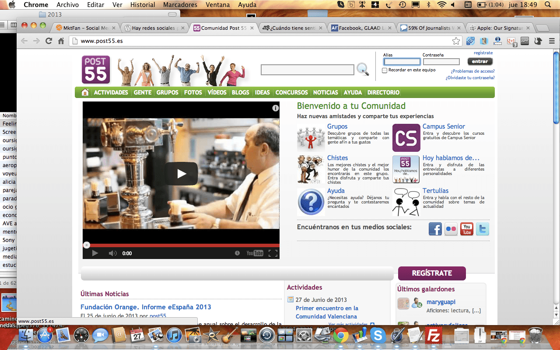Click the Alias input field

[x=402, y=62]
